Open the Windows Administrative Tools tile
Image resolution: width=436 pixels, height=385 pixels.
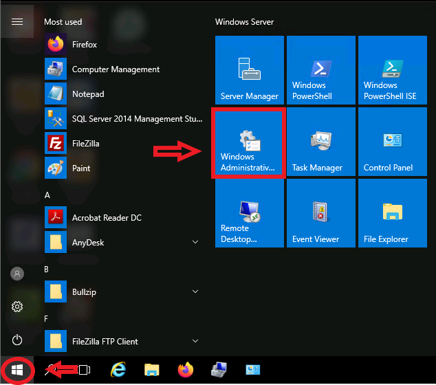pyautogui.click(x=248, y=143)
